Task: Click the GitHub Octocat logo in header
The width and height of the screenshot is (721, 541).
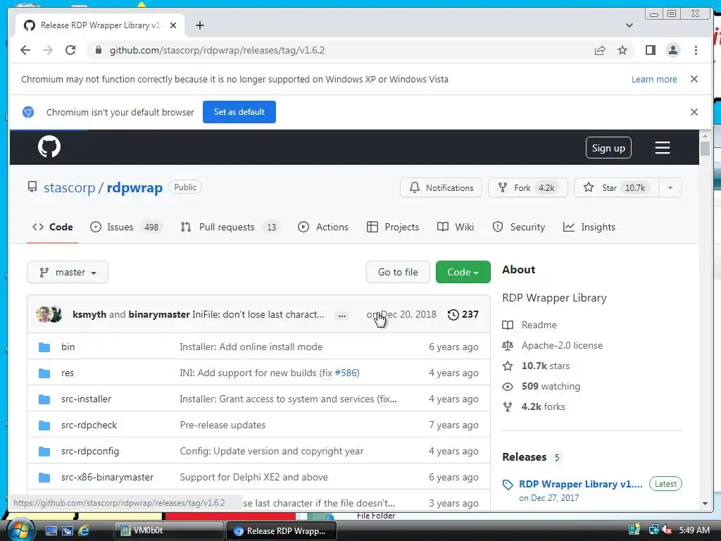Action: (x=49, y=147)
